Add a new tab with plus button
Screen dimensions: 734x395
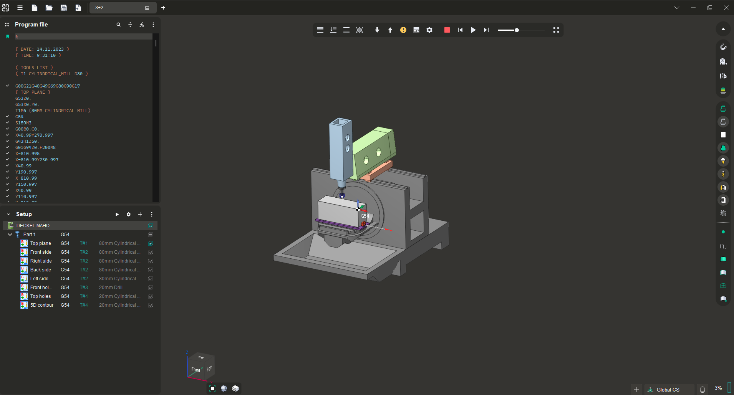163,8
